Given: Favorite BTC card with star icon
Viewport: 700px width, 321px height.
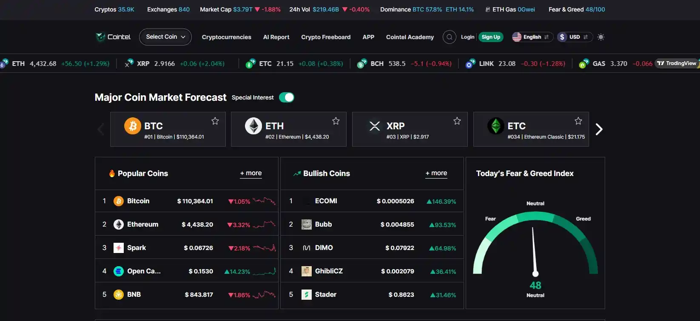Looking at the screenshot, I should [x=215, y=121].
